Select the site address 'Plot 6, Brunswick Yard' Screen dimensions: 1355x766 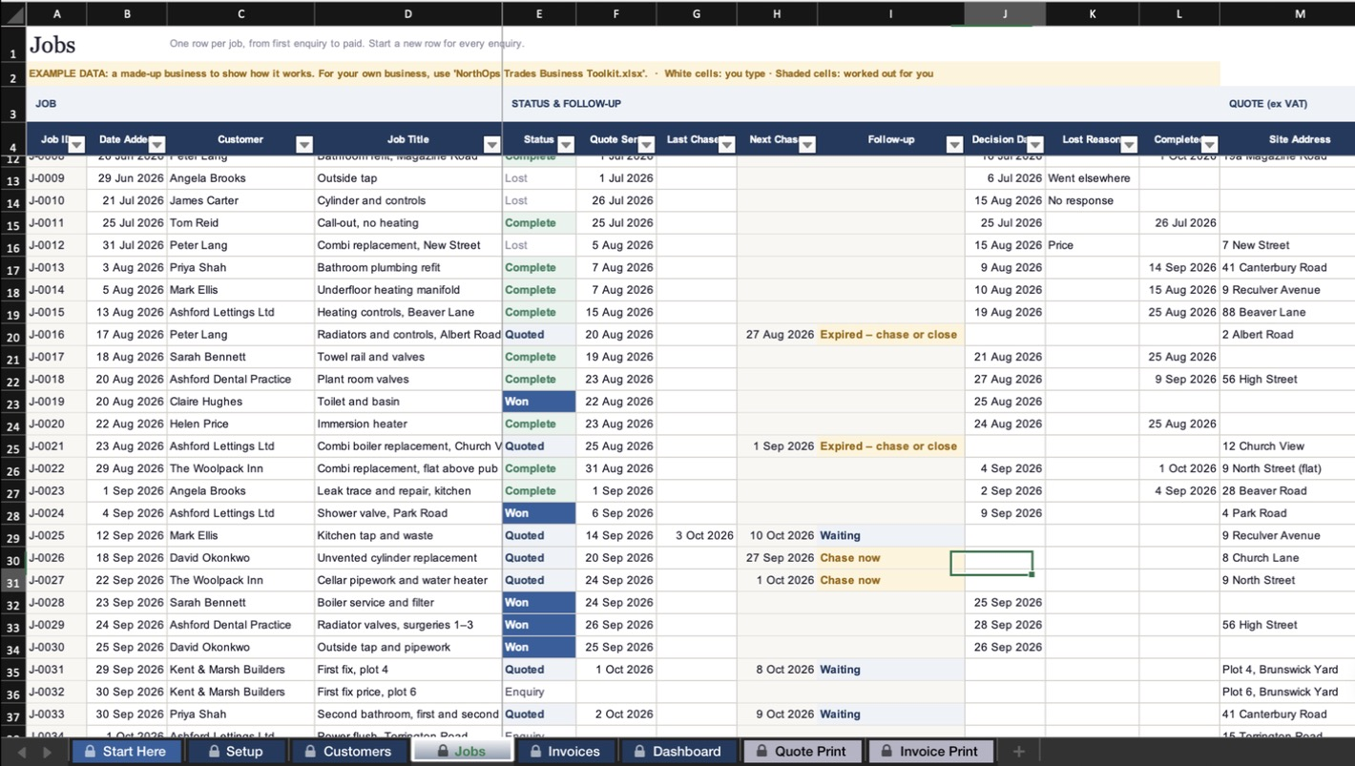[1287, 692]
